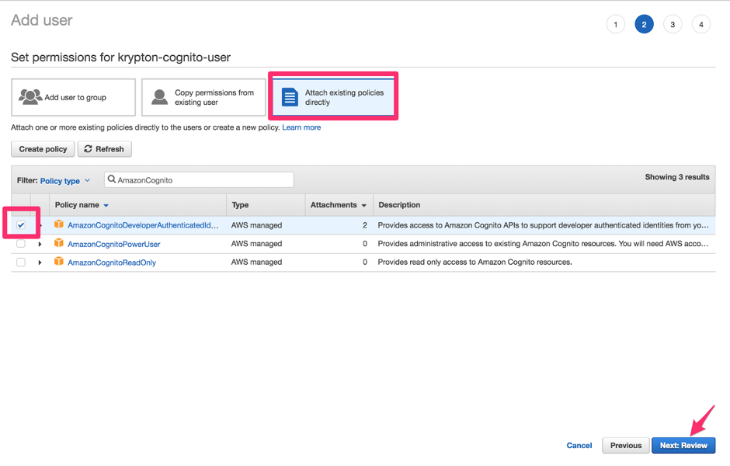This screenshot has width=730, height=466.
Task: Uncheck the AmazonCognitoDeveloperAuthenticatedIdentities policy checkbox
Action: click(x=21, y=225)
